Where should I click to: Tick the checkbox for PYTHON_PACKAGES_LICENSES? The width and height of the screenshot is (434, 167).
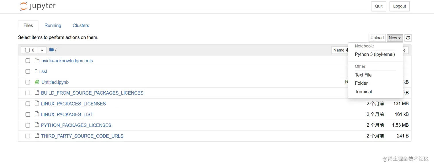click(28, 125)
